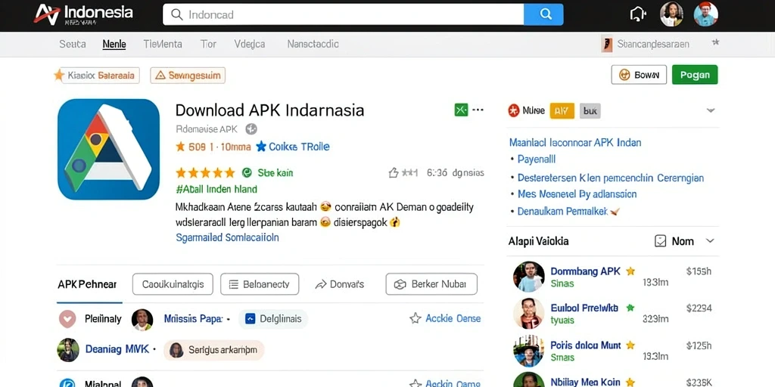
Task: Toggle the checkbox icon beside Nom
Action: coord(660,241)
